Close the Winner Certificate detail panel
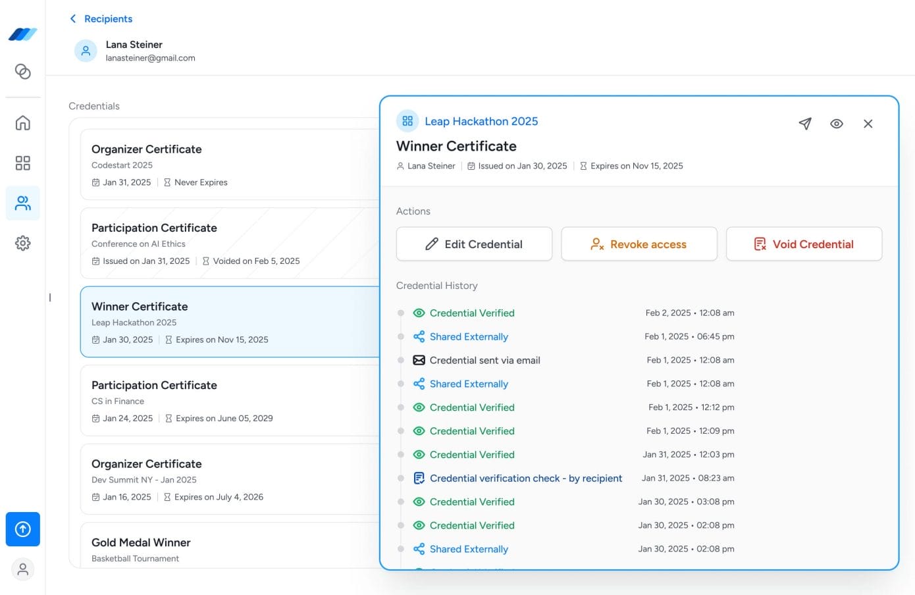The height and width of the screenshot is (595, 915). (868, 124)
